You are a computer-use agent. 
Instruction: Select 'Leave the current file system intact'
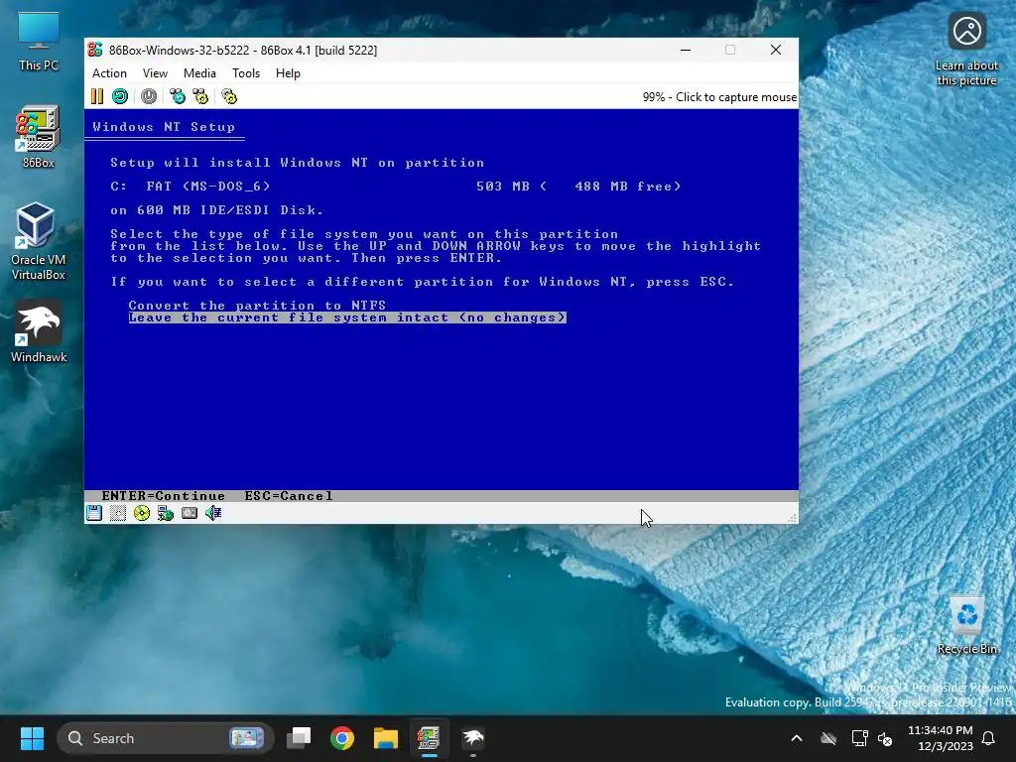pyautogui.click(x=347, y=317)
